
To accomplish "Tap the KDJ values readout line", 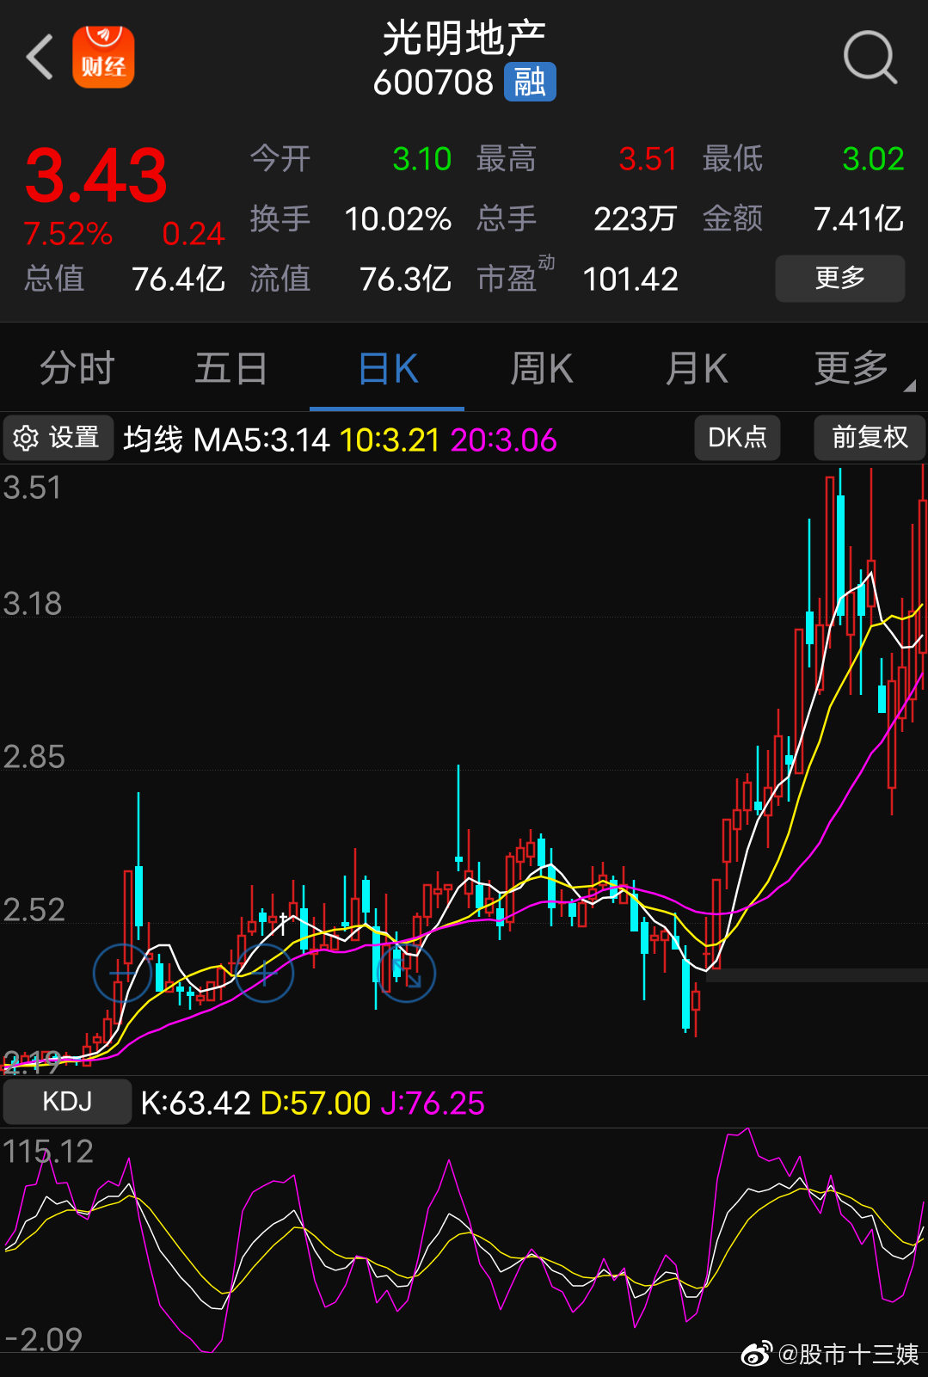I will click(x=312, y=1103).
